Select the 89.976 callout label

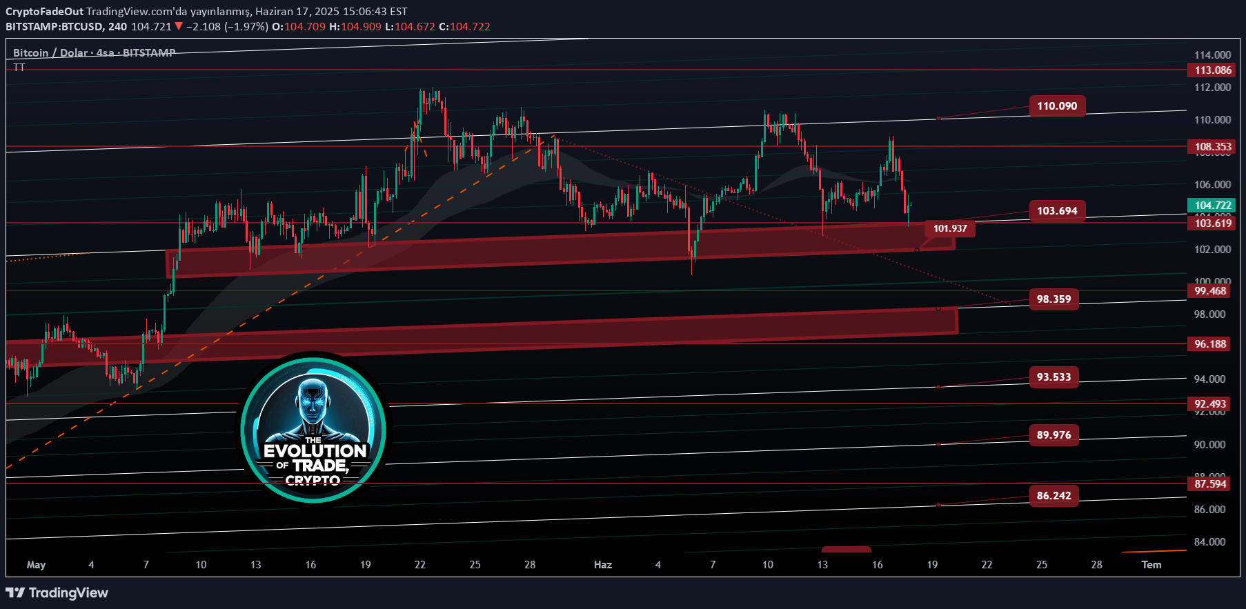coord(1054,435)
